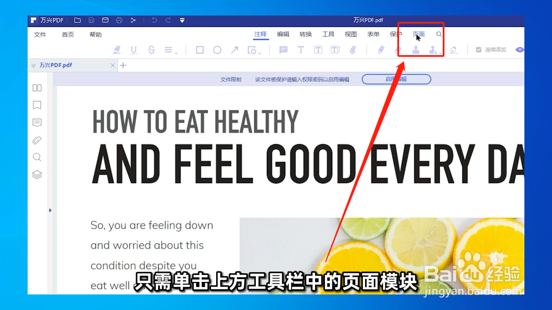The height and width of the screenshot is (310, 552).
Task: Select the highlight text tool
Action: pos(117,50)
